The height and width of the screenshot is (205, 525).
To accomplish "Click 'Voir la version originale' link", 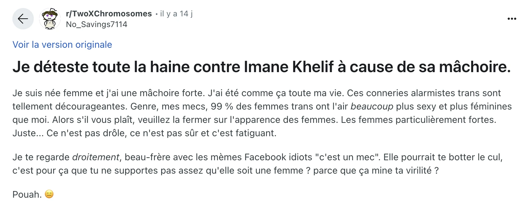I will point(62,45).
